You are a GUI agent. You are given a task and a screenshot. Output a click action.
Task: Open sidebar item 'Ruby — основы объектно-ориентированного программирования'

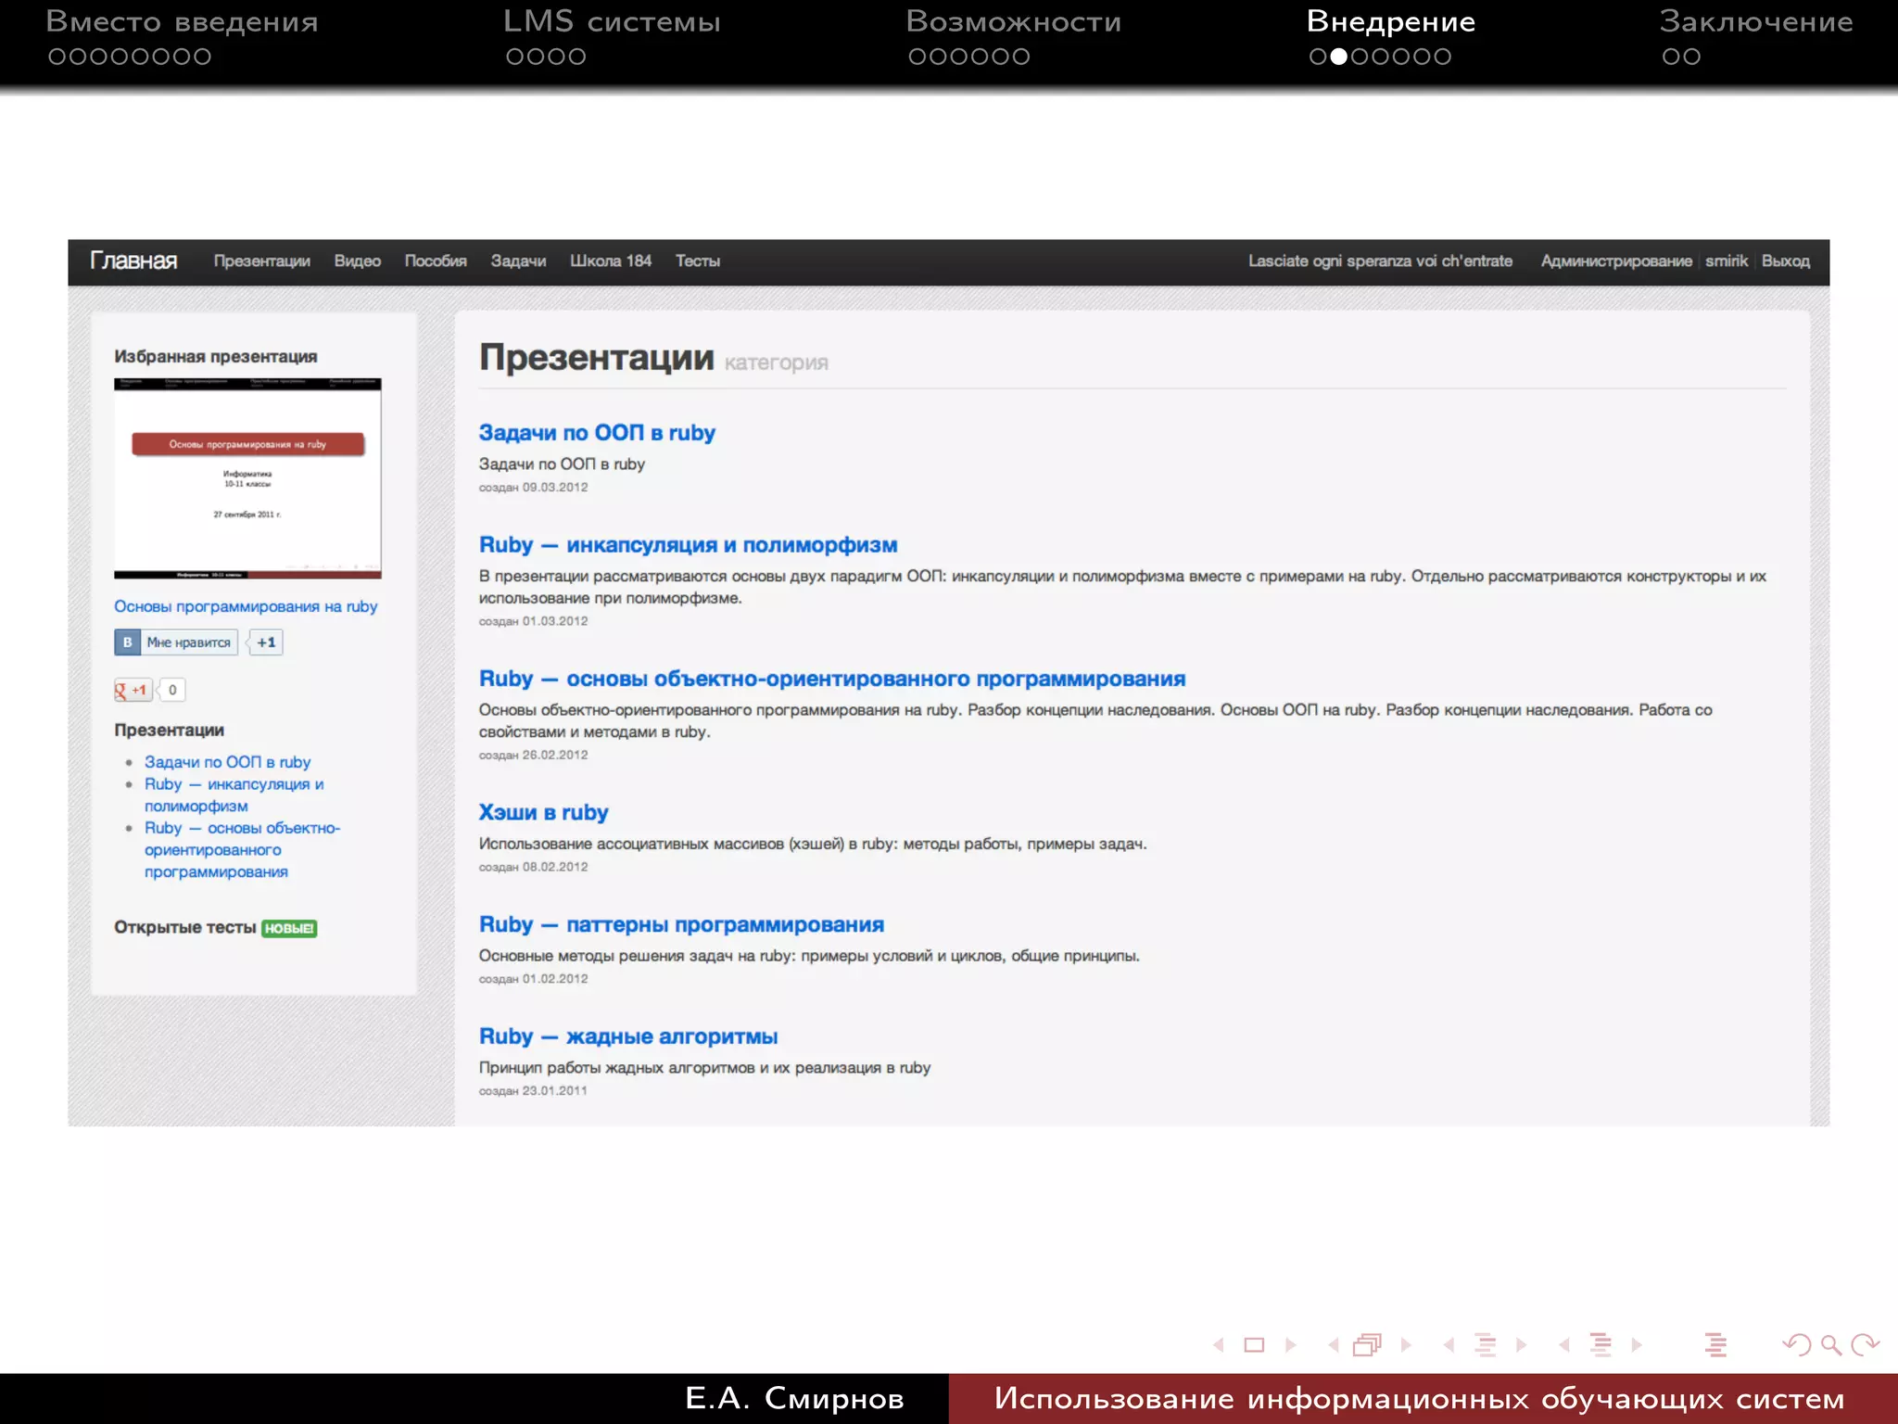tap(242, 850)
